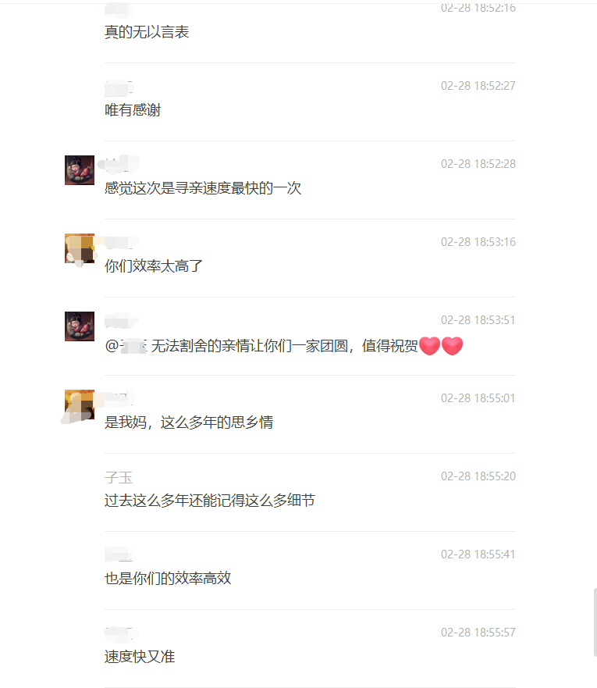The image size is (597, 688).
Task: Click blurred sender name above 速度快又准
Action: pos(122,633)
